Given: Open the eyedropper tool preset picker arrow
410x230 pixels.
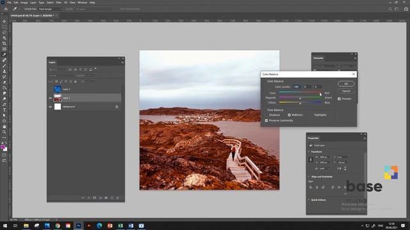Looking at the screenshot, I should (x=19, y=9).
